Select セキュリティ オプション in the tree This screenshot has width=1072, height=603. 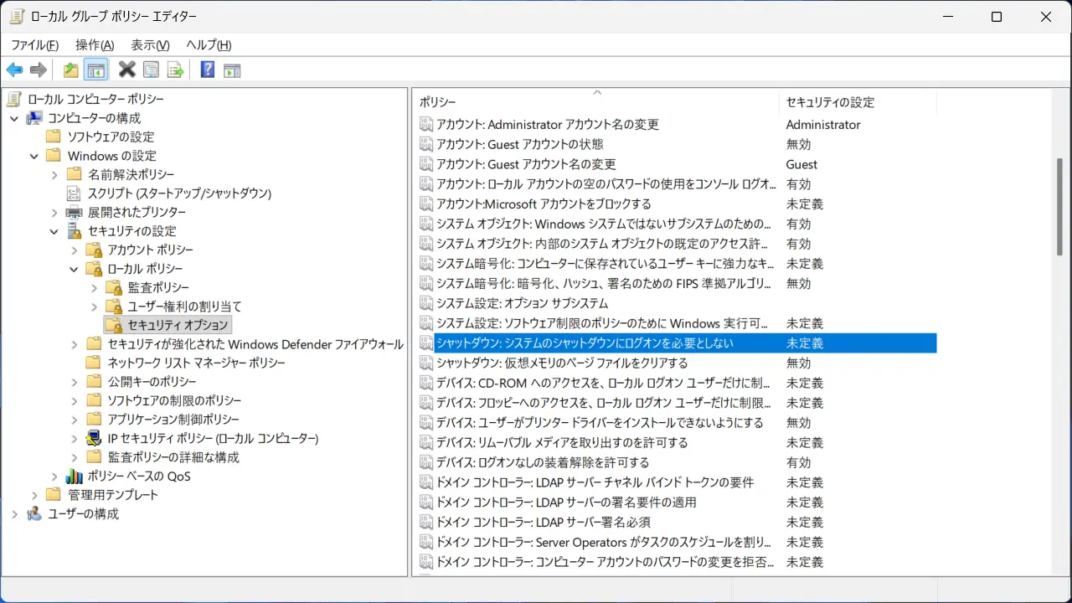(178, 325)
